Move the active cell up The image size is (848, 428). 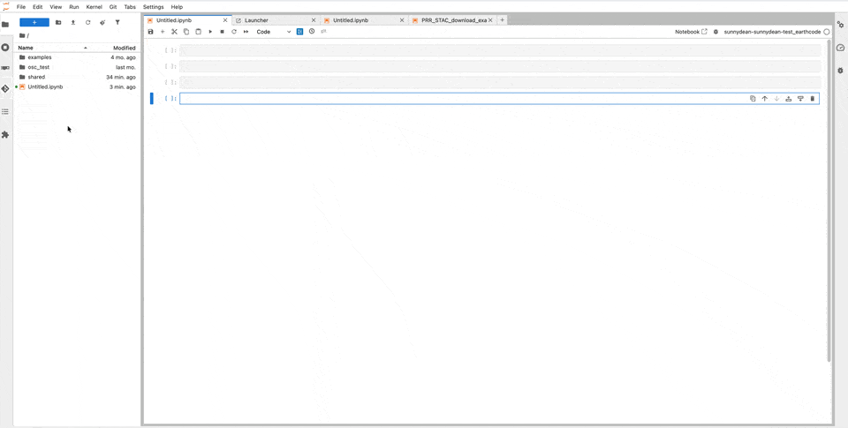click(x=765, y=99)
